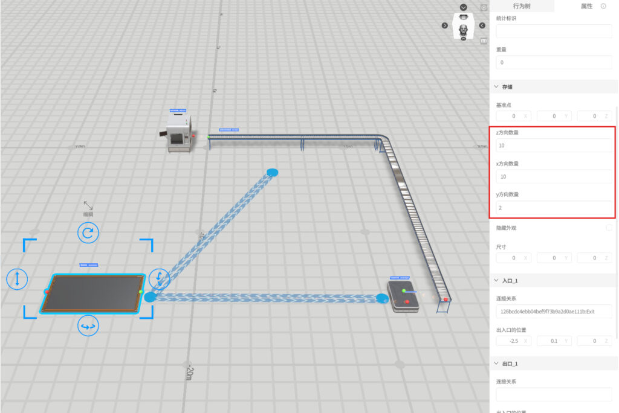
Task: Click the blue name label above the storage pad
Action: pos(89,265)
